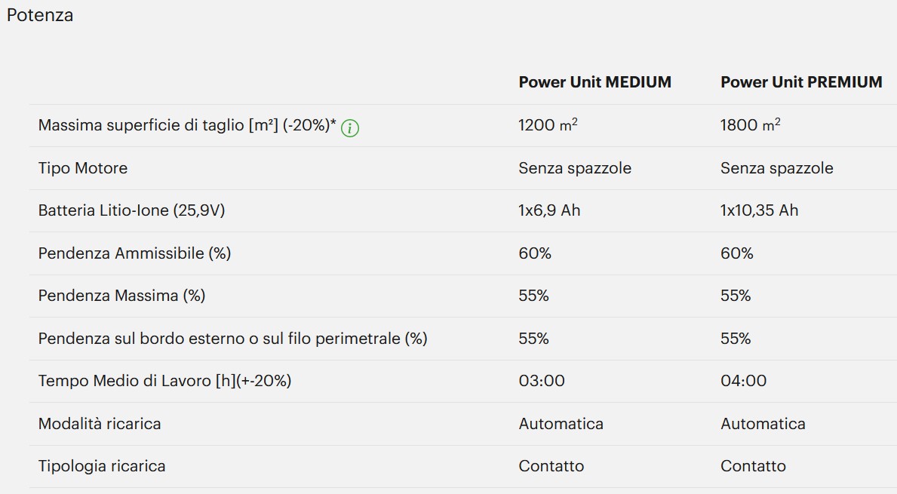Click the Batteria Litio-Ione (25,9V) label

tap(131, 210)
